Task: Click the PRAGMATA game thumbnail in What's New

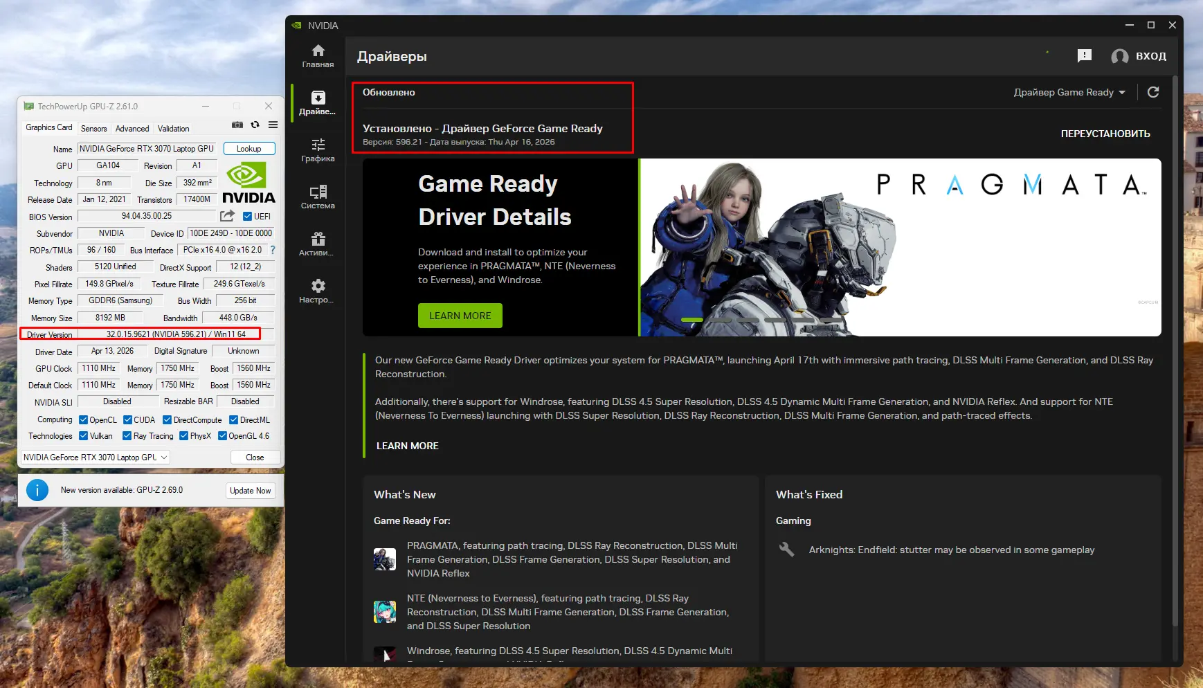Action: [x=385, y=559]
